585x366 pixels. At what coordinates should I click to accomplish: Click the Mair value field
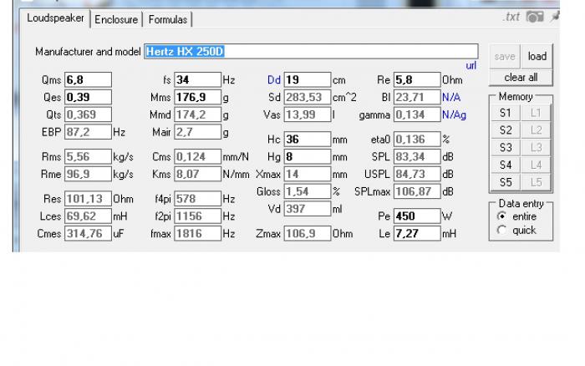click(198, 132)
